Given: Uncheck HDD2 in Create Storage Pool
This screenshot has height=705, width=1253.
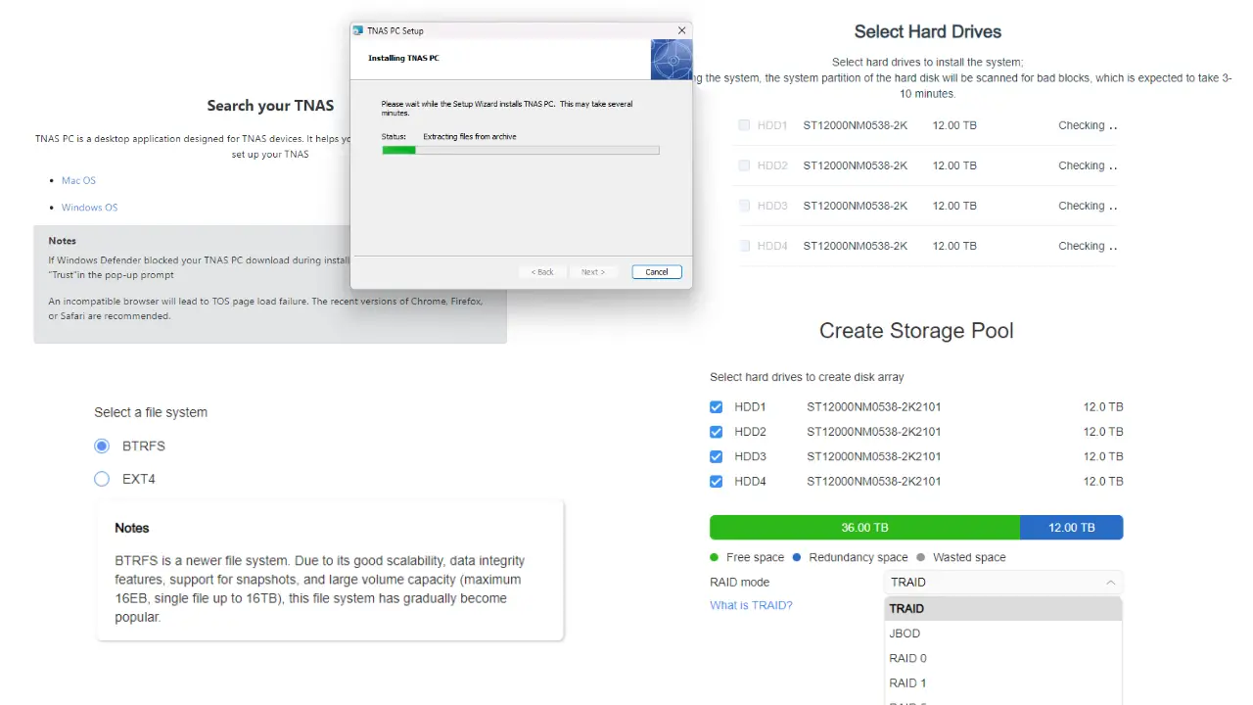Looking at the screenshot, I should 716,432.
